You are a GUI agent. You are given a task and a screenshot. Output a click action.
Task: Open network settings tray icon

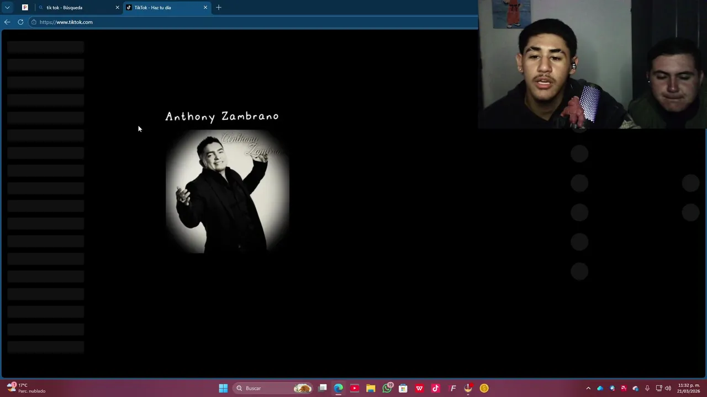tap(659, 388)
